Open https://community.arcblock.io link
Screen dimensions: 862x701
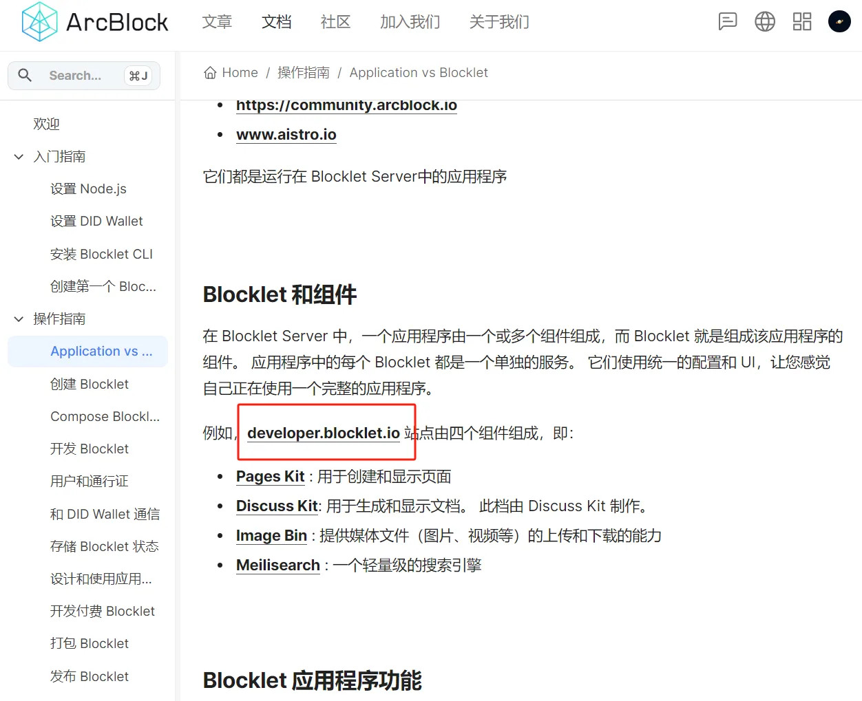346,105
